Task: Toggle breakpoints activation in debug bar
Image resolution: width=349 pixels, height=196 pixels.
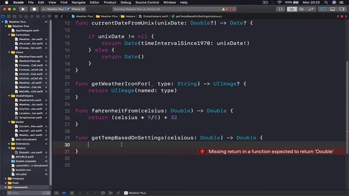Action: pos(64,193)
